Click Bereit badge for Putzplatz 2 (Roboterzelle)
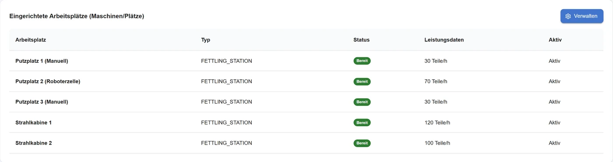The image size is (613, 162). coord(362,81)
